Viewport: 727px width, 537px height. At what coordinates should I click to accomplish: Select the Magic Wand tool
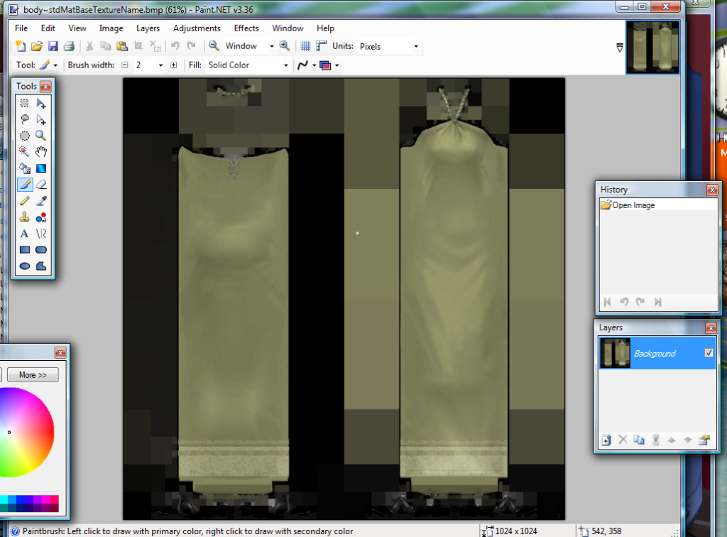tap(25, 151)
